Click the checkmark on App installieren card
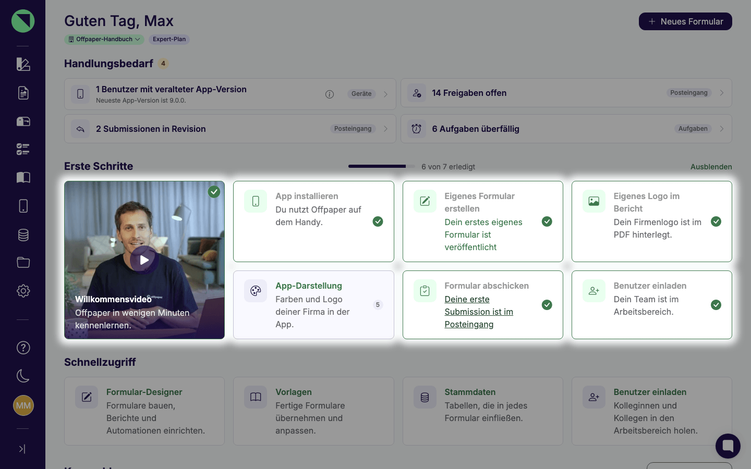The width and height of the screenshot is (751, 469). pyautogui.click(x=378, y=221)
